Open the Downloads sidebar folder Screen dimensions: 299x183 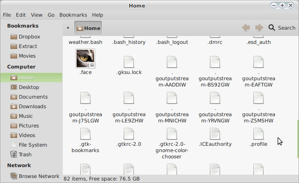pyautogui.click(x=32, y=107)
